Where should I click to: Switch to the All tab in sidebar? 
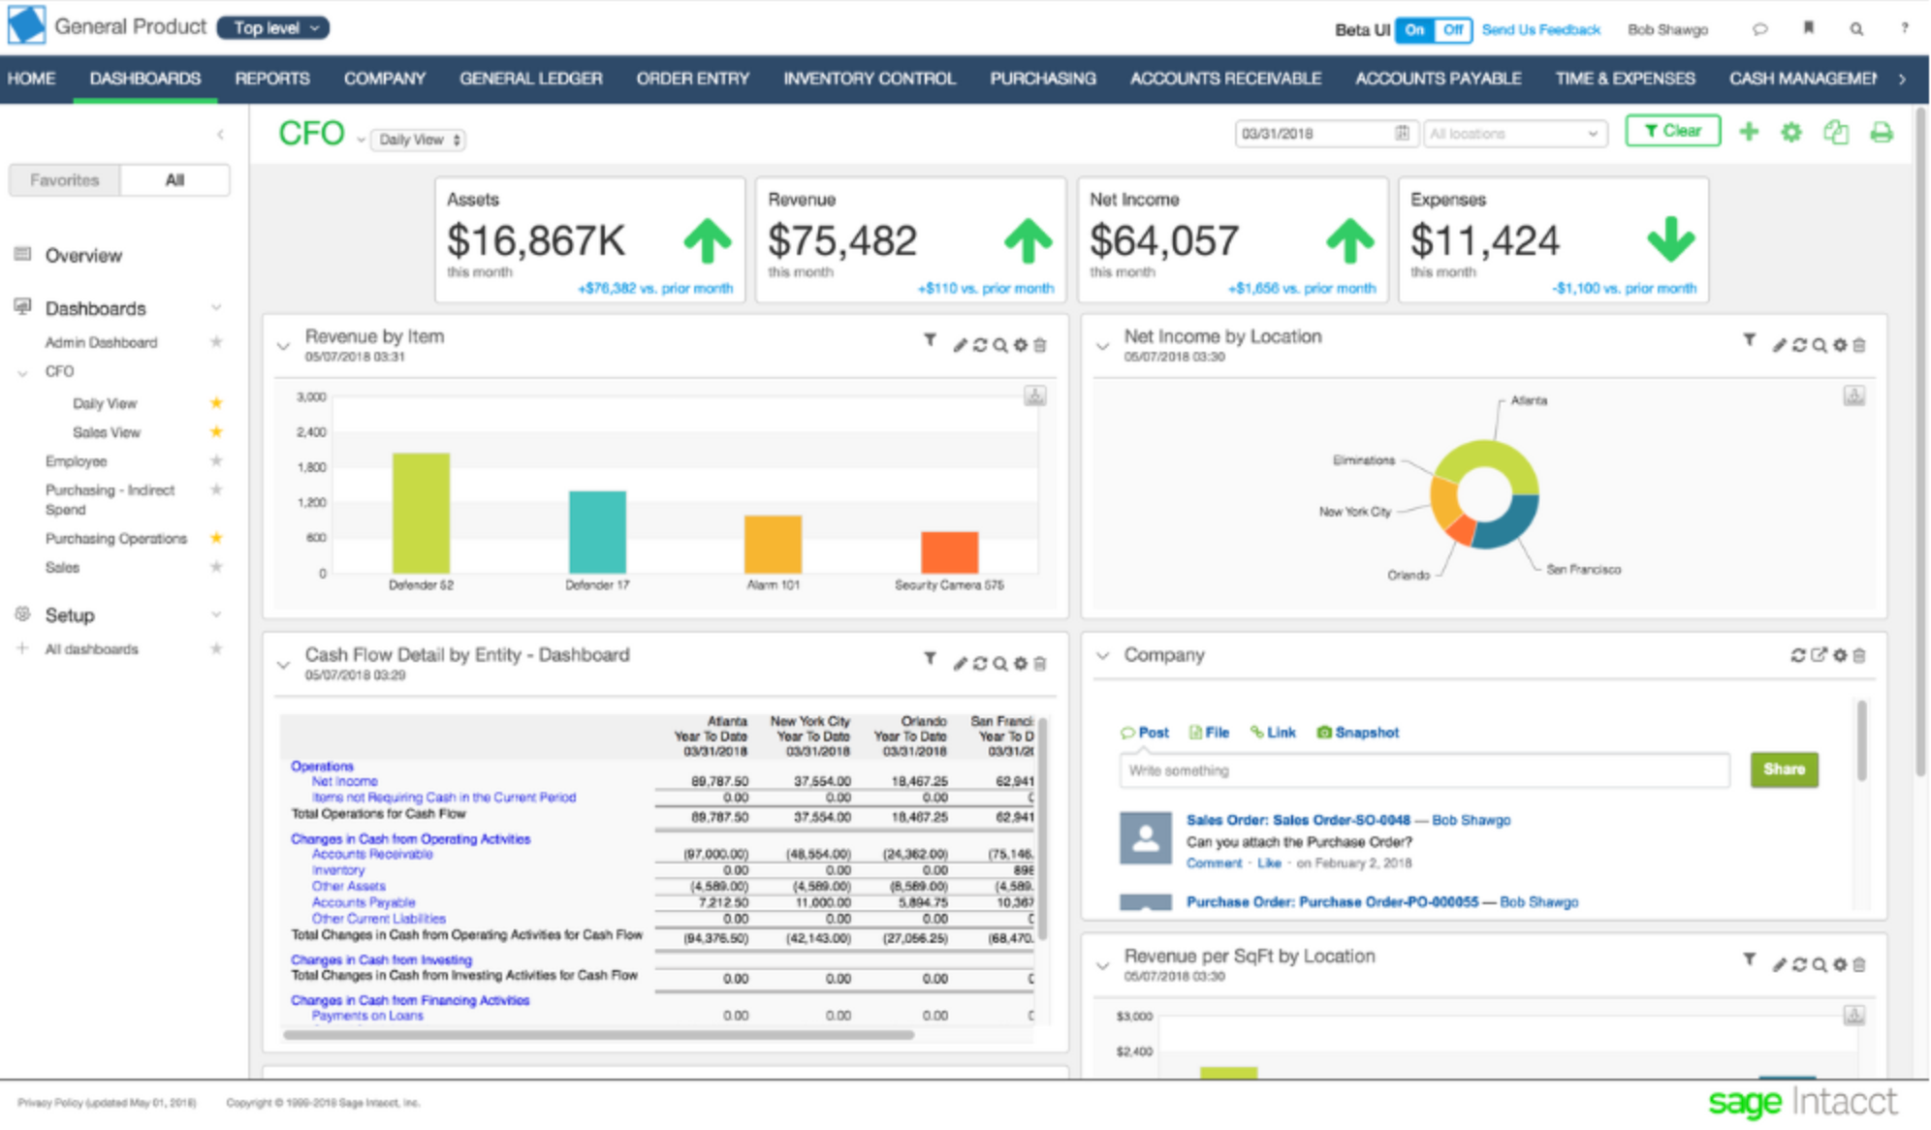(x=174, y=180)
